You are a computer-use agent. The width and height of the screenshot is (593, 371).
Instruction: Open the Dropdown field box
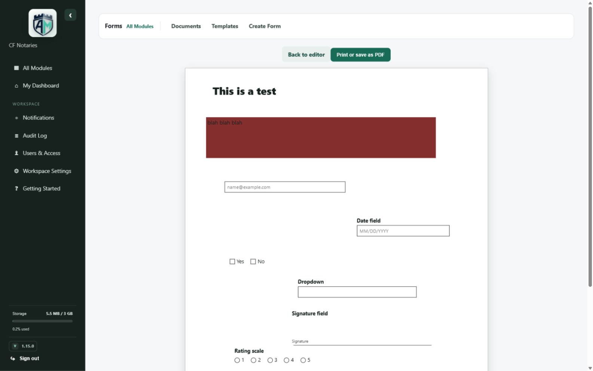pyautogui.click(x=357, y=292)
